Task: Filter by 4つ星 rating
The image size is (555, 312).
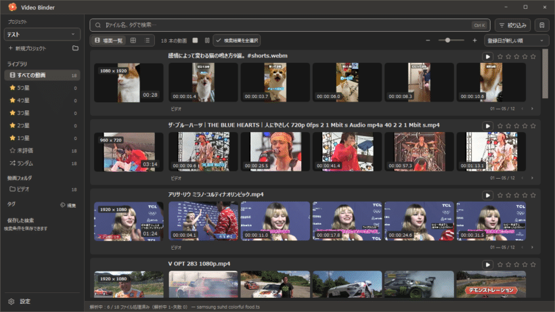Action: click(x=42, y=100)
